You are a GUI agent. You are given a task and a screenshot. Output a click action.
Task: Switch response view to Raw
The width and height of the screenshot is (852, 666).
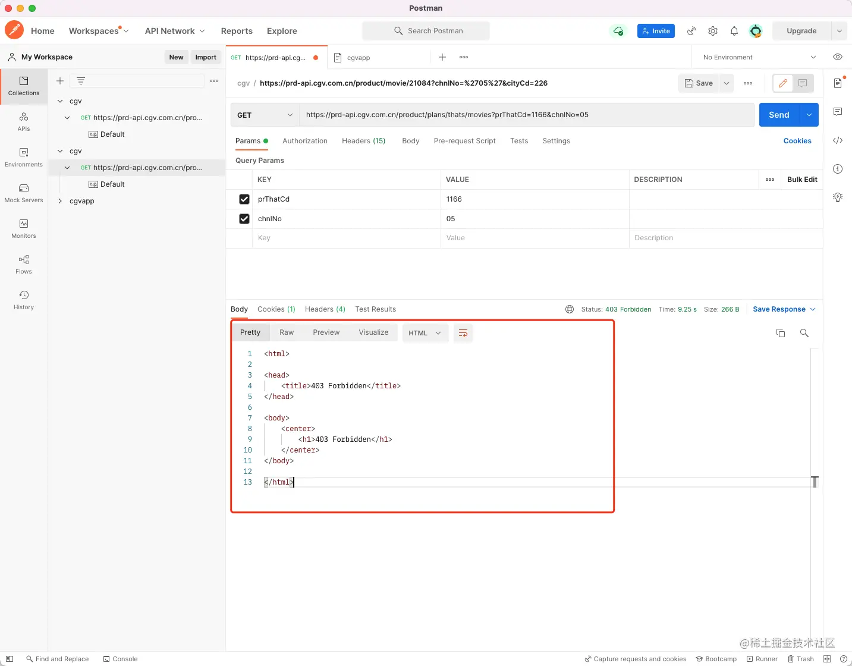point(287,332)
